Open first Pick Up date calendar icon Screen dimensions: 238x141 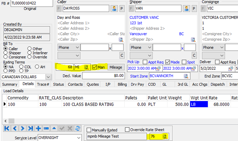pyautogui.click(x=158, y=69)
